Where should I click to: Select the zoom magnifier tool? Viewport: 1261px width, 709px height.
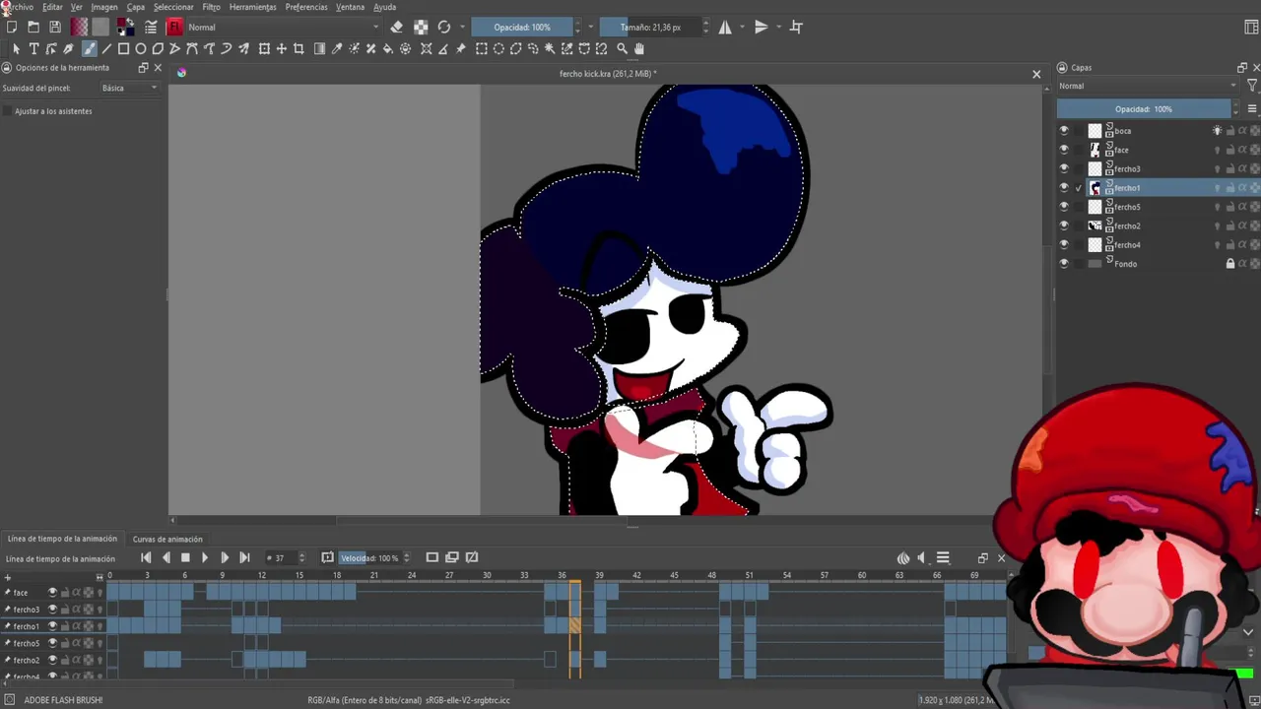tap(622, 48)
